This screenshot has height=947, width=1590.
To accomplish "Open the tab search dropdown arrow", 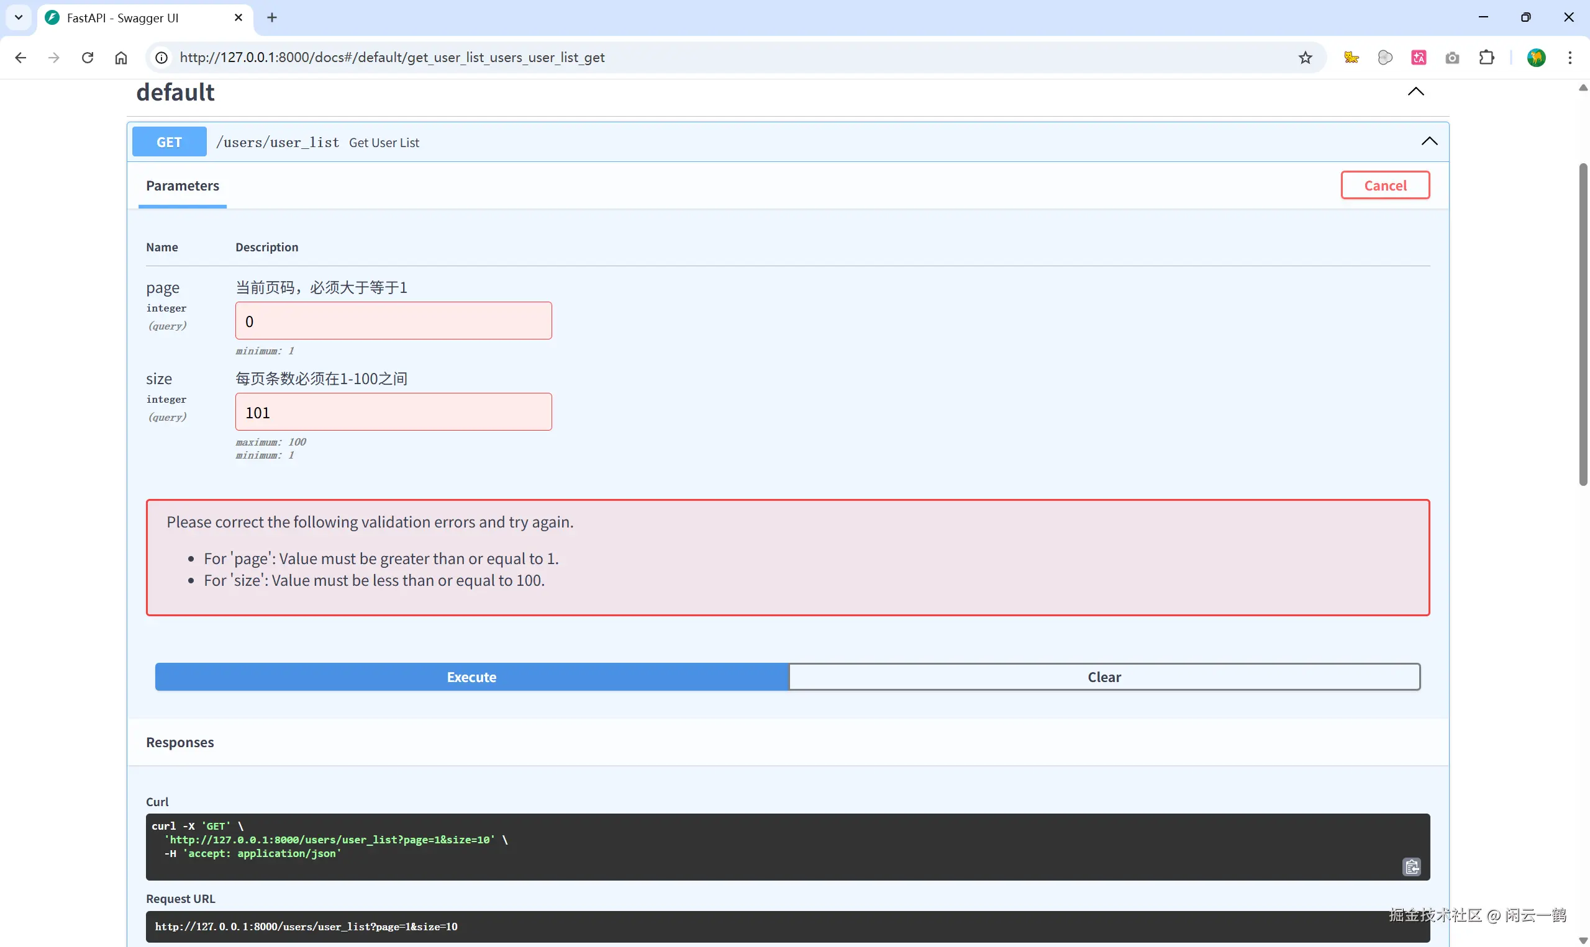I will pyautogui.click(x=19, y=17).
